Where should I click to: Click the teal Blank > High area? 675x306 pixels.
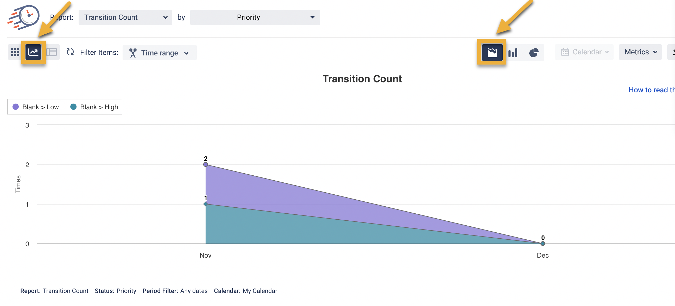(288, 228)
